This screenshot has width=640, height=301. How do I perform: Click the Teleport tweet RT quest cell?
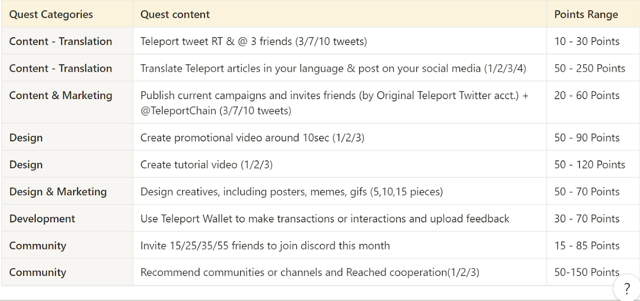tap(340, 41)
